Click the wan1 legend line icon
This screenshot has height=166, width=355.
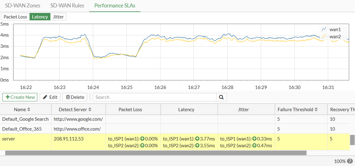(x=324, y=30)
